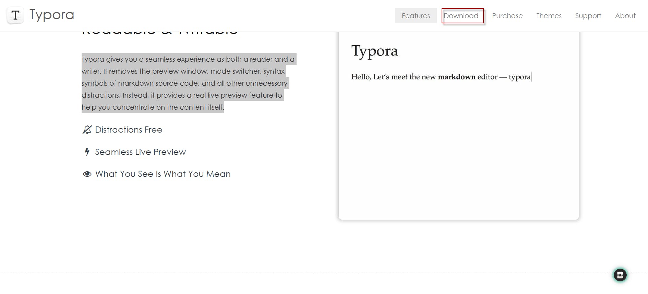Visit the About page

point(625,16)
